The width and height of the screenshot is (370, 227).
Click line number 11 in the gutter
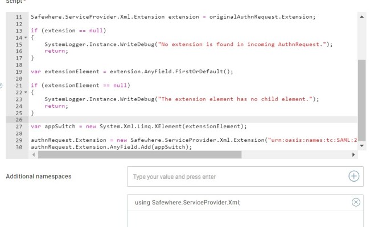click(19, 17)
